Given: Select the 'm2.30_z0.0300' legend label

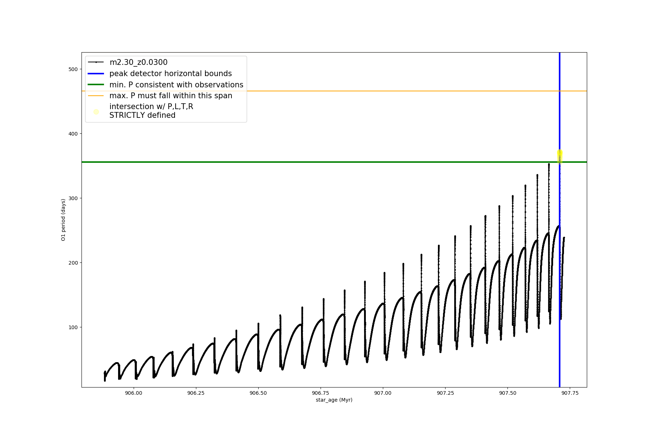Looking at the screenshot, I should click(138, 62).
